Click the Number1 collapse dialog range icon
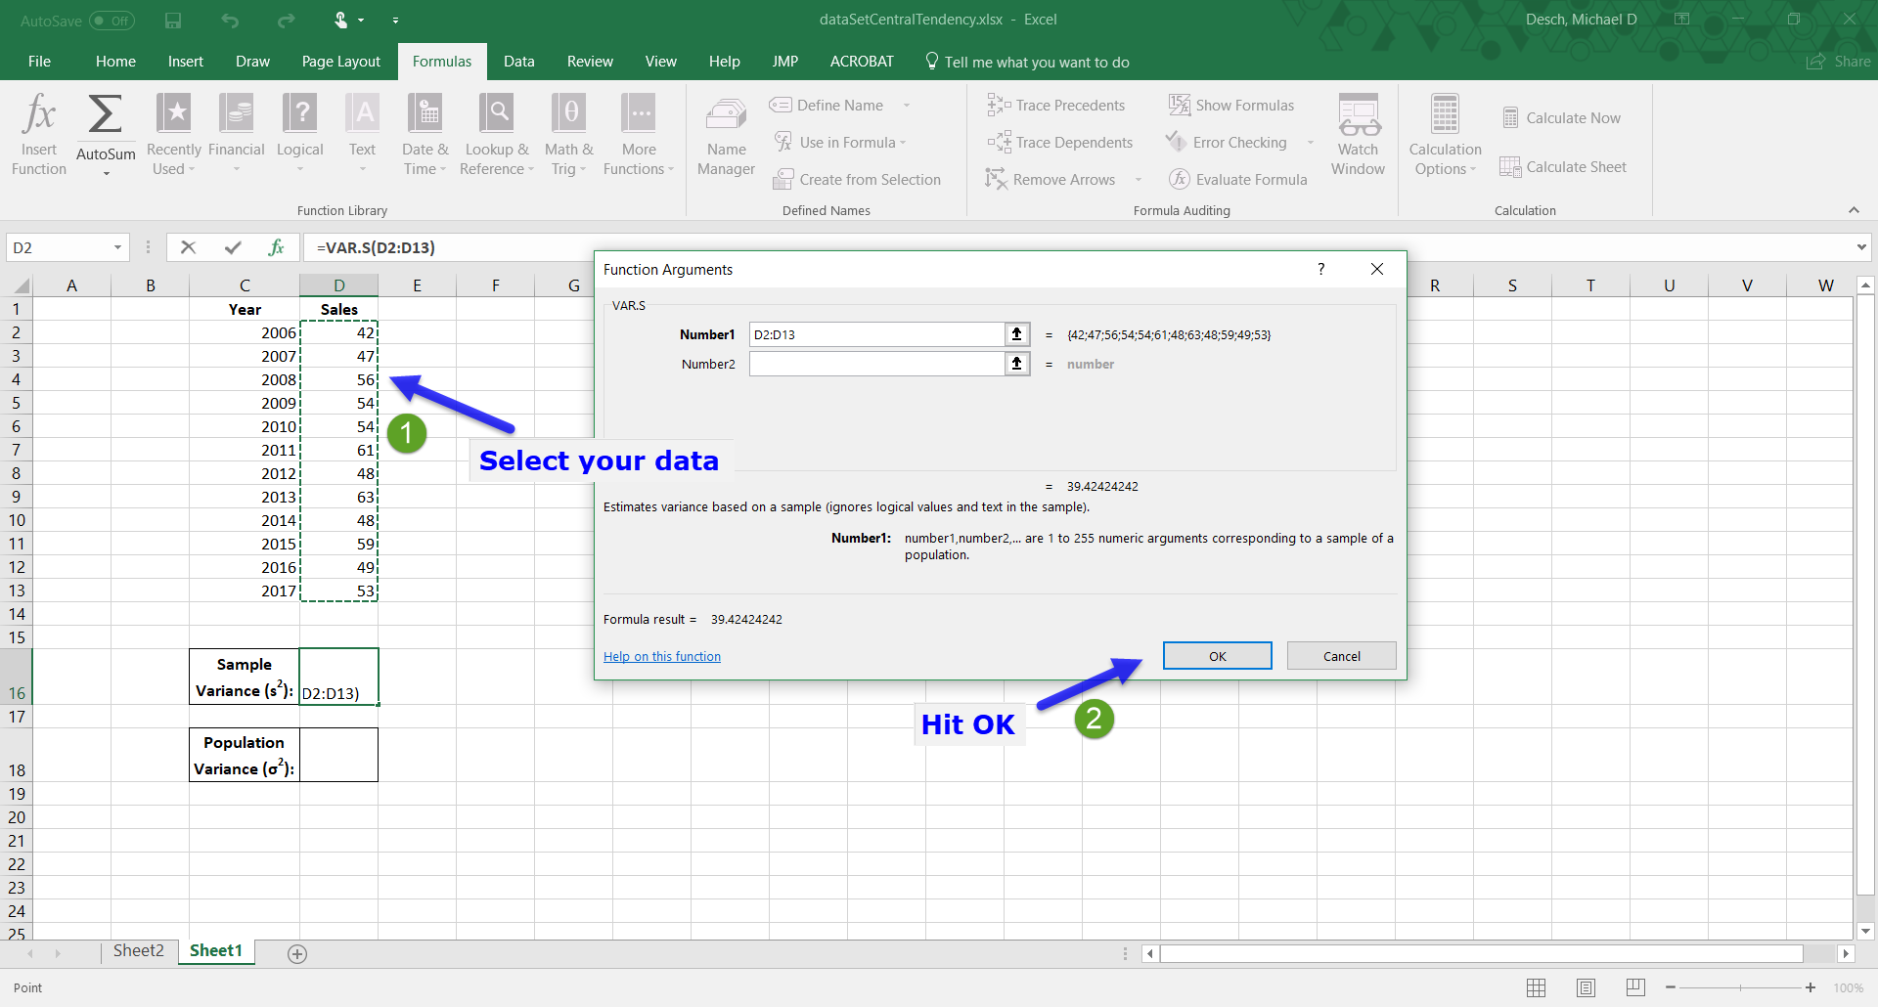The image size is (1878, 1007). click(x=1017, y=334)
